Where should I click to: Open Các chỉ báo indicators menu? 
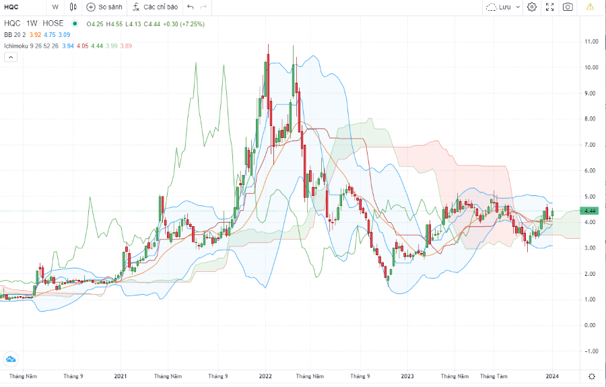[x=153, y=7]
